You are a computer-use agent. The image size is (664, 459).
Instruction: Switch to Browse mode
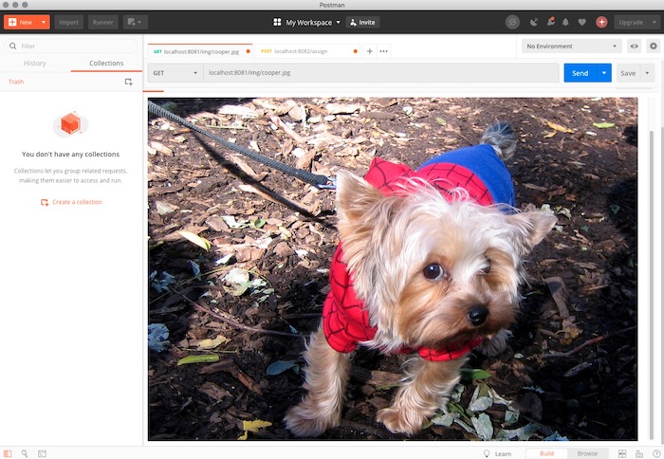[x=587, y=453]
